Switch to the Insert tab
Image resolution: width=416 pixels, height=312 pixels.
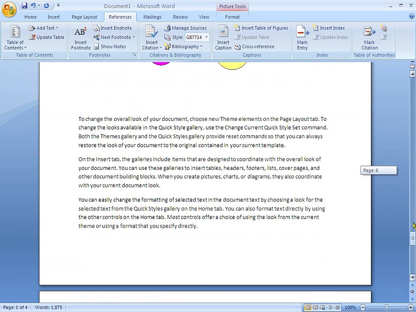point(54,17)
